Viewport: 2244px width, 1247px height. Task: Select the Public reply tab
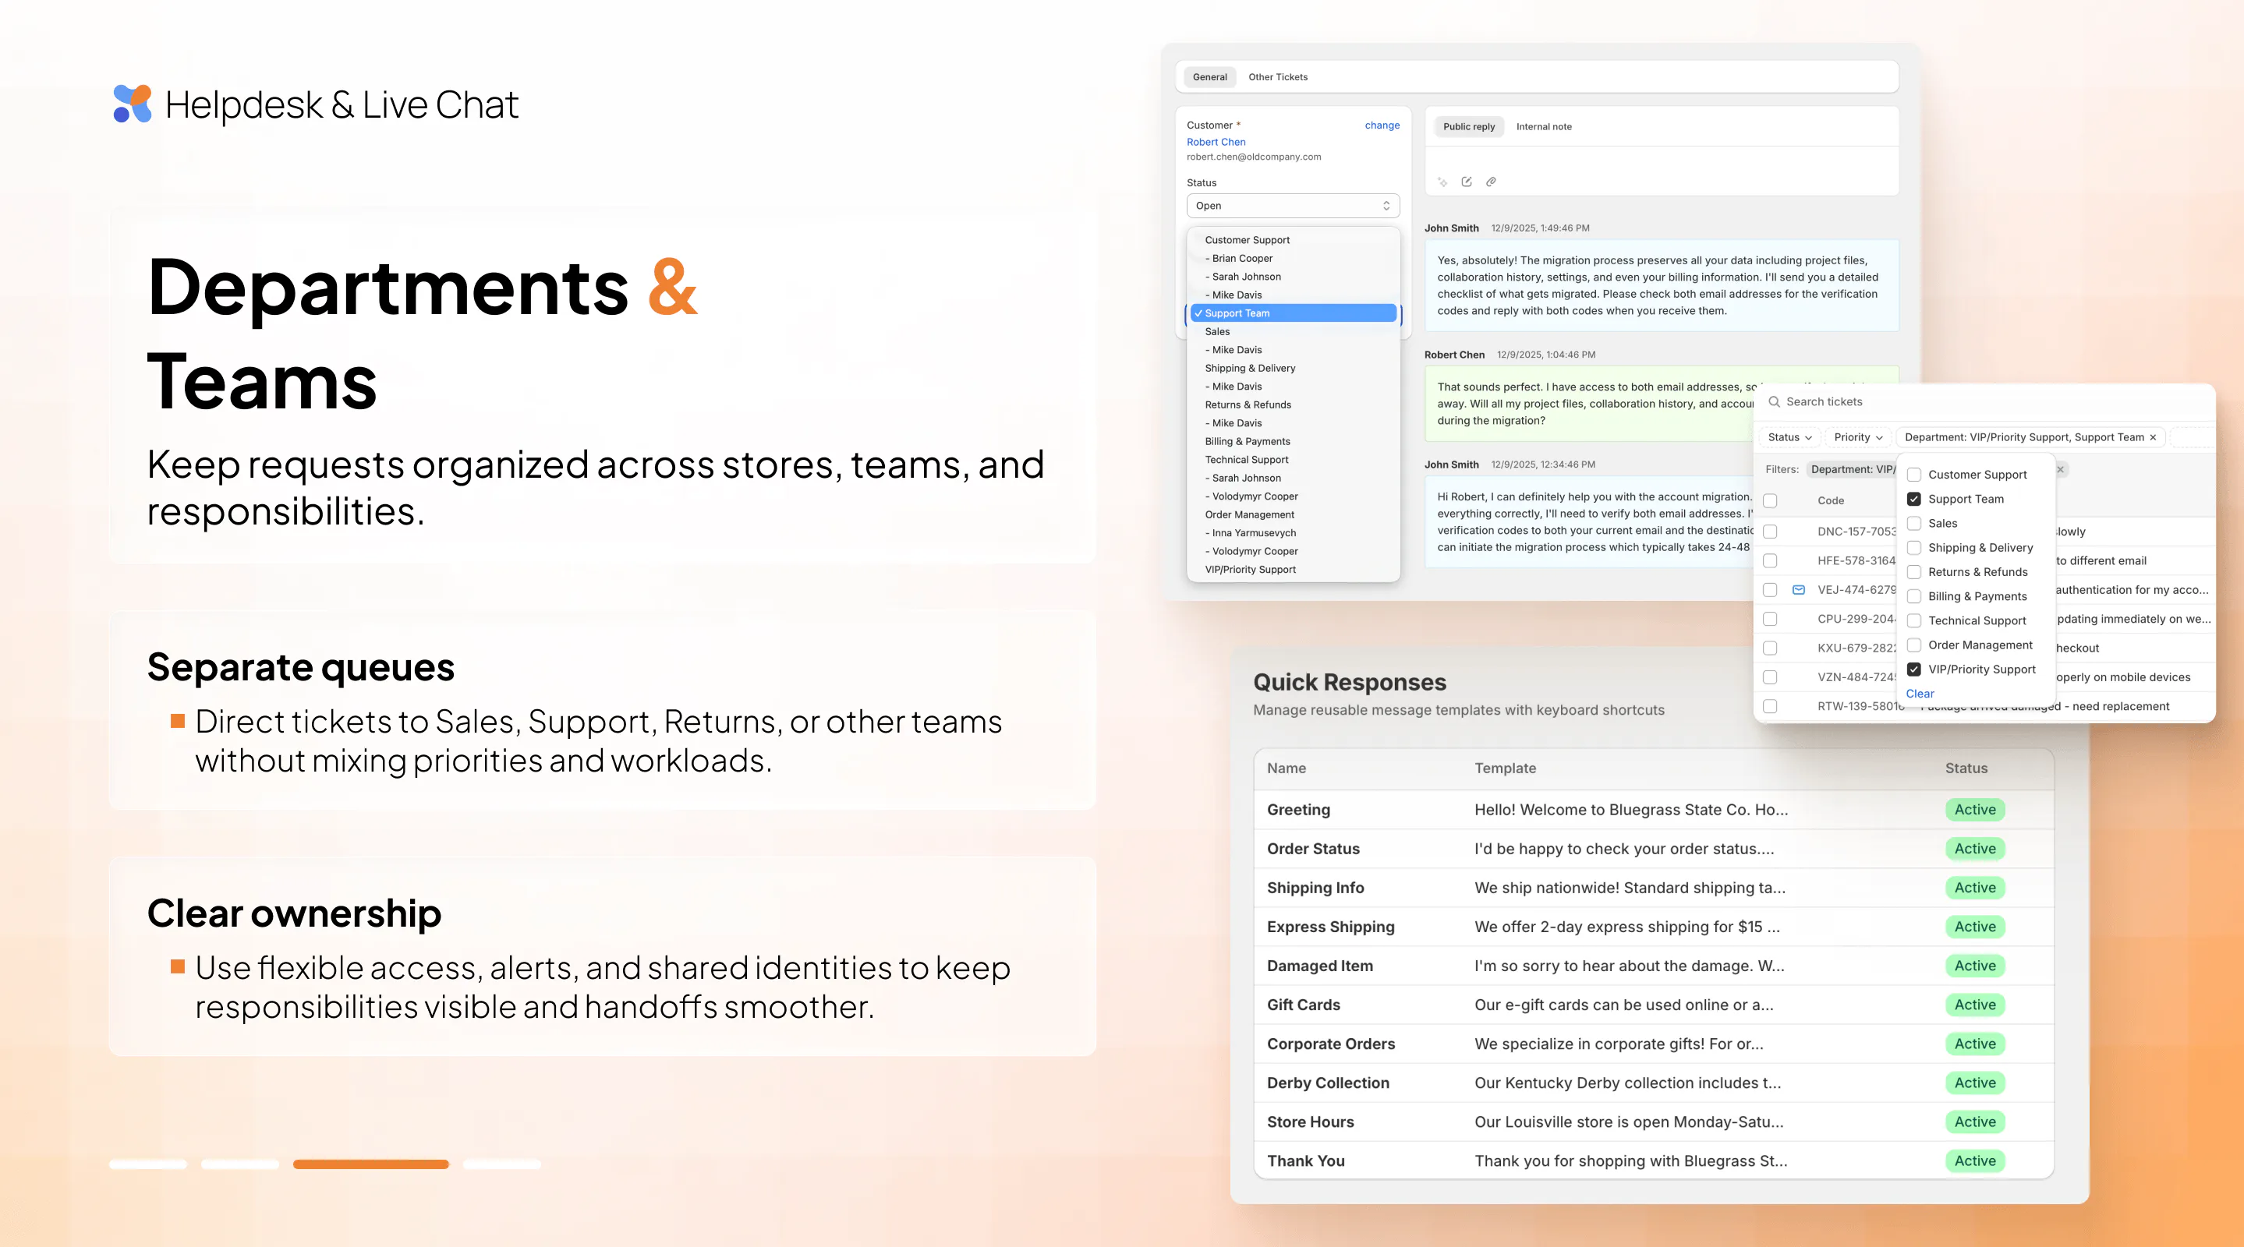tap(1469, 126)
